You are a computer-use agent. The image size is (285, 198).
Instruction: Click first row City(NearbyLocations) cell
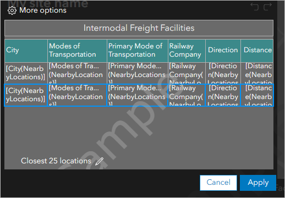(x=26, y=73)
